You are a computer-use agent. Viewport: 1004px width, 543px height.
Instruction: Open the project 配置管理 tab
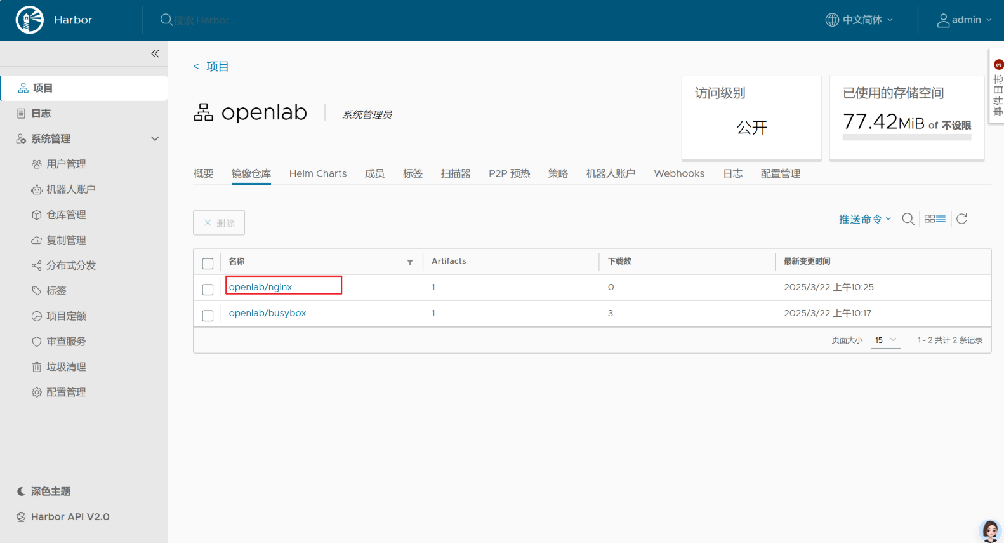click(x=781, y=173)
